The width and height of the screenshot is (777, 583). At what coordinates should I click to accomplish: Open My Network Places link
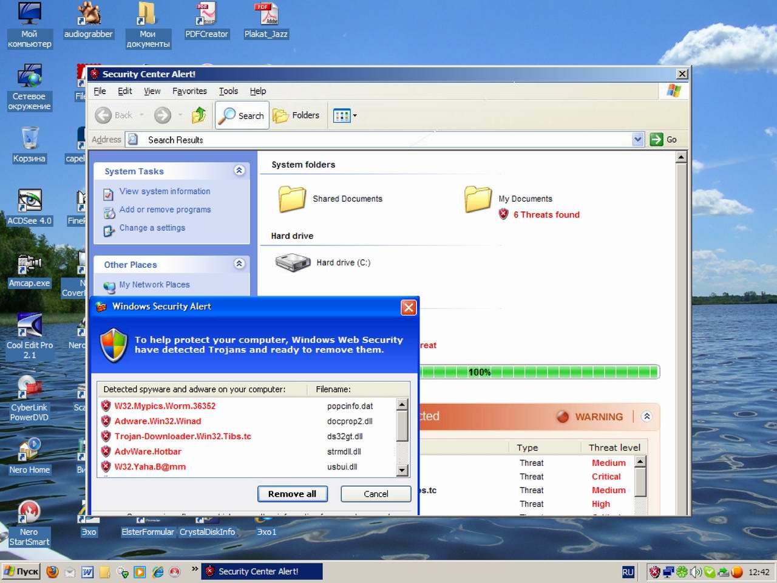click(154, 285)
